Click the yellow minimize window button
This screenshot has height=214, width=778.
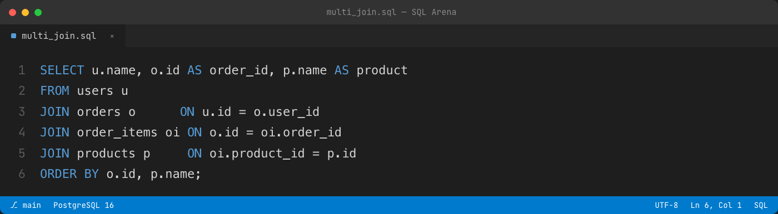pos(25,12)
